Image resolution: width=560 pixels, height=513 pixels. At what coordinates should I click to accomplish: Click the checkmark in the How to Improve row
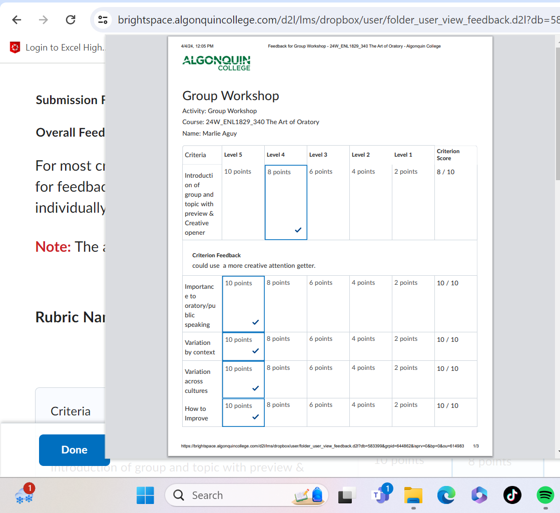(x=255, y=416)
